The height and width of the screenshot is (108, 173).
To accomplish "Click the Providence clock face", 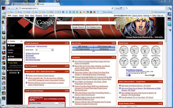I will (x=124, y=50).
